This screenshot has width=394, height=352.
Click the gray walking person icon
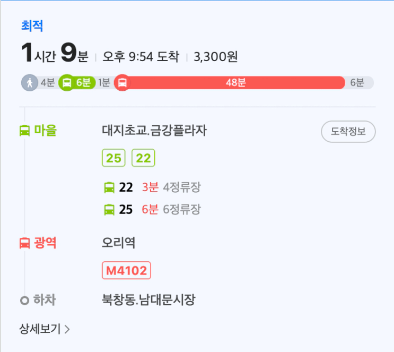click(x=30, y=82)
